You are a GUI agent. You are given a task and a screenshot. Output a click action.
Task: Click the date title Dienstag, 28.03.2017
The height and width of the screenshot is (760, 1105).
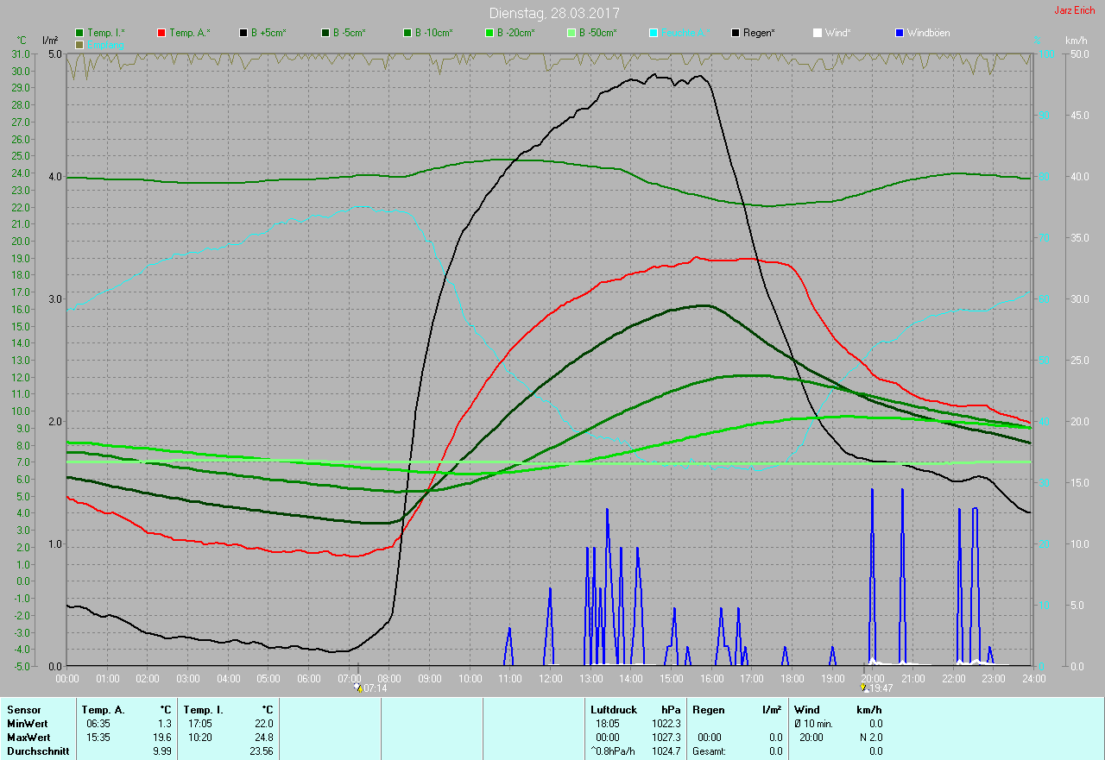[x=553, y=13]
